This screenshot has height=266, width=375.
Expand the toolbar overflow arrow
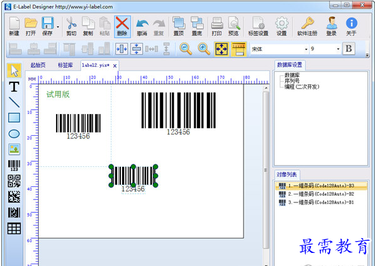point(368,55)
